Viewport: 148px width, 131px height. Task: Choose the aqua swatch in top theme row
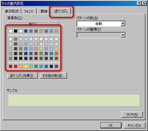pyautogui.click(x=51, y=31)
